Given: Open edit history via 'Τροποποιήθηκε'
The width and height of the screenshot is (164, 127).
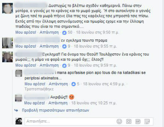Looking at the screenshot, I should 39,89.
